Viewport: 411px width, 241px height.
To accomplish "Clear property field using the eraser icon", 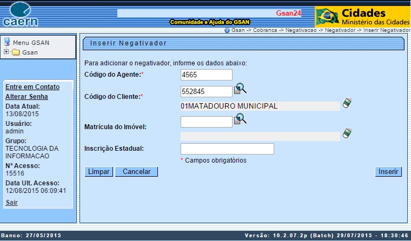I will tap(347, 133).
